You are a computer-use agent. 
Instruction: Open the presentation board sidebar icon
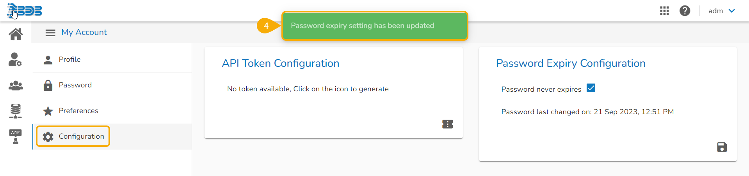tap(16, 136)
